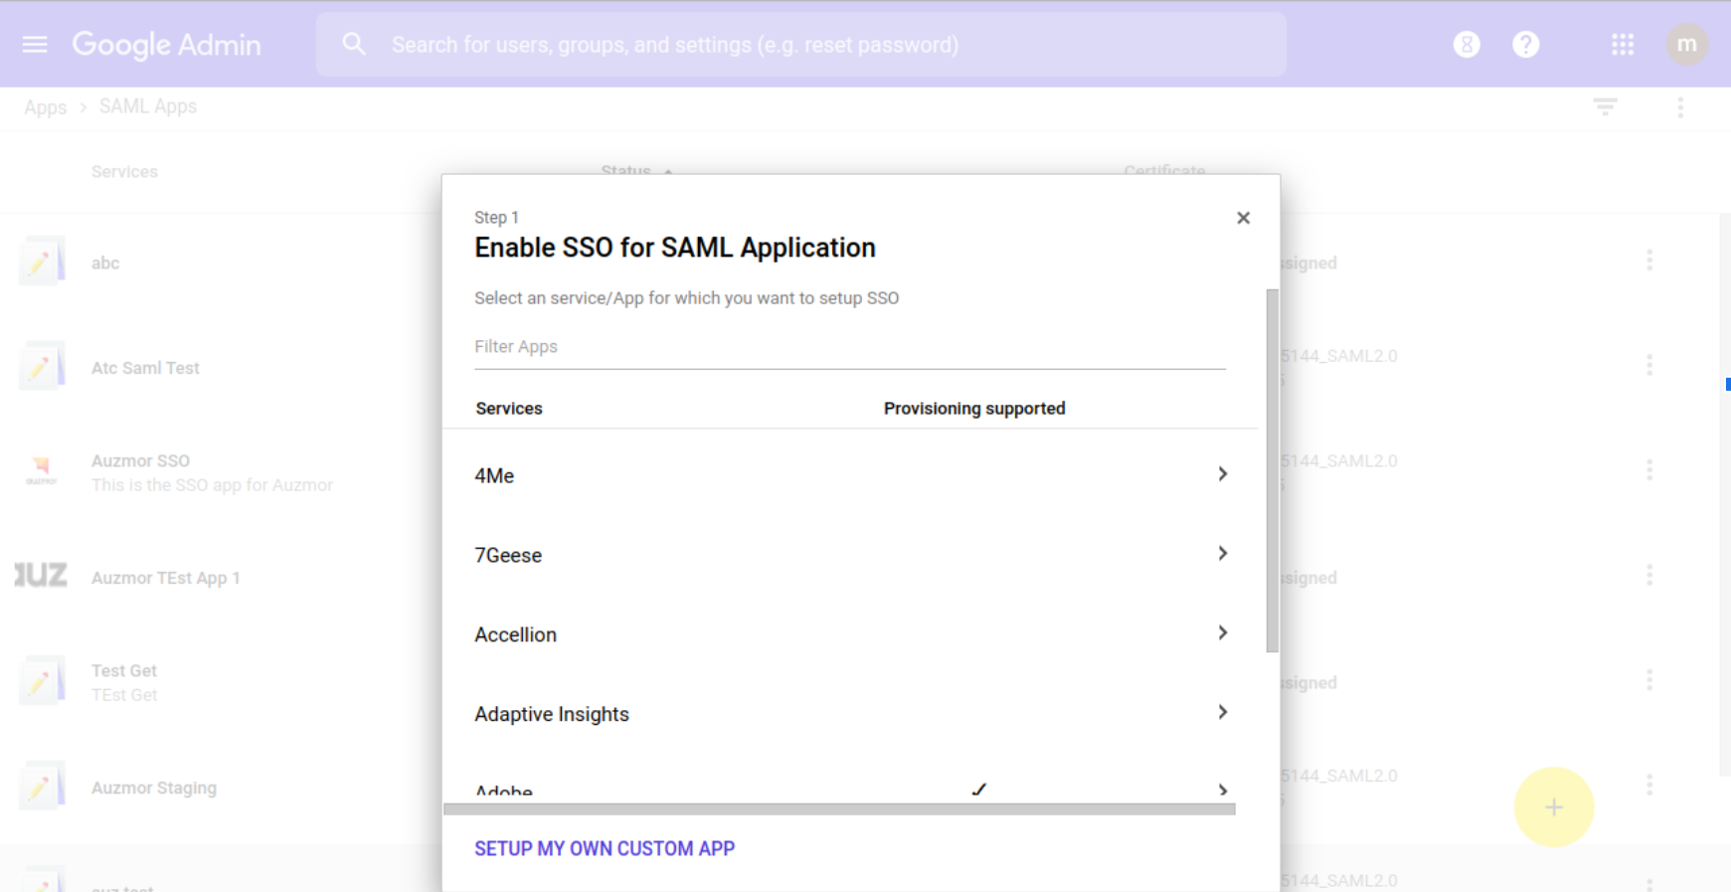The width and height of the screenshot is (1731, 892).
Task: Click the yellow add app plus button
Action: pos(1554,807)
